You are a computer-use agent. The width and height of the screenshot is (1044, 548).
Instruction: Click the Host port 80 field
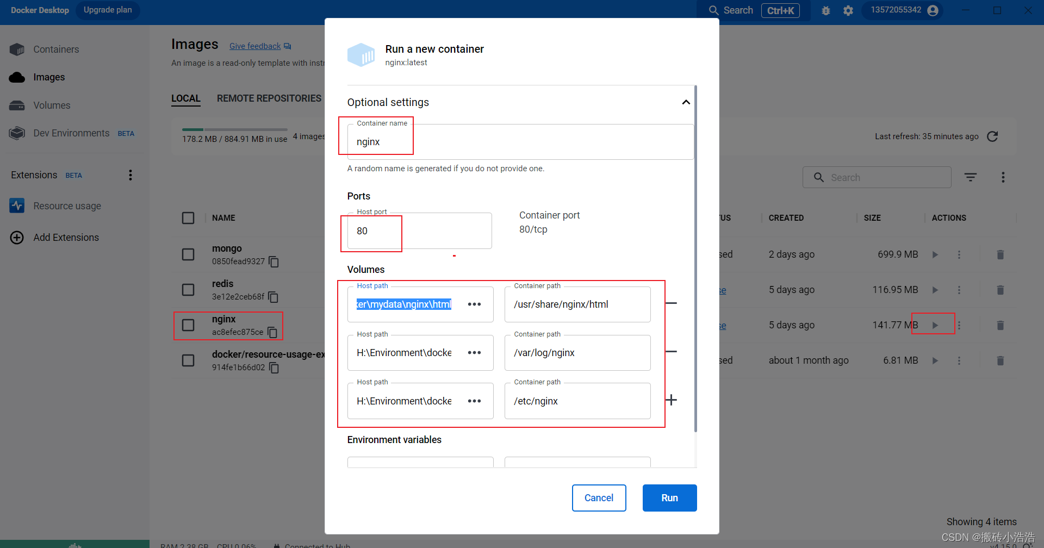coord(419,231)
